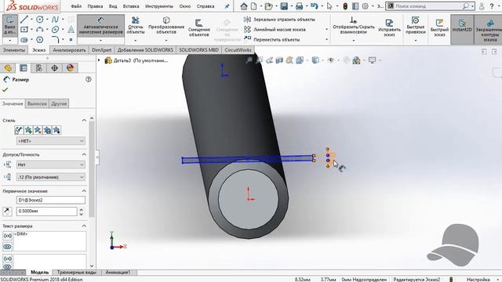Open dropdown under Отобразить/Скрыть взаимосвязи
Image resolution: width=502 pixels, height=282 pixels.
[x=354, y=40]
